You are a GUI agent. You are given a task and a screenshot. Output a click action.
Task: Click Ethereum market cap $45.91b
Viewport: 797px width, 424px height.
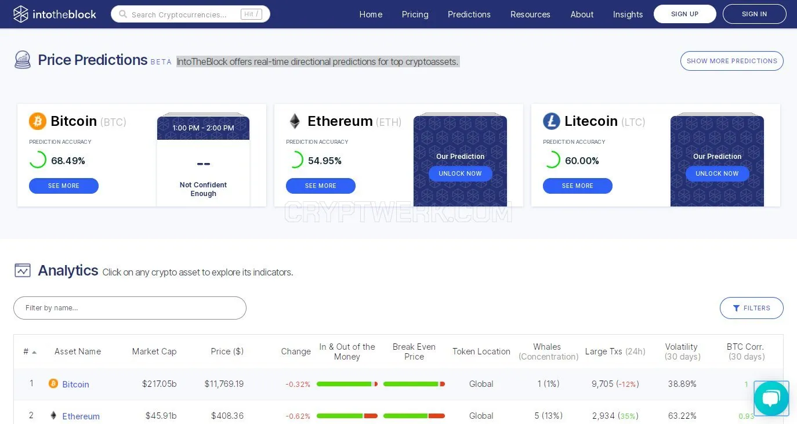(x=161, y=416)
